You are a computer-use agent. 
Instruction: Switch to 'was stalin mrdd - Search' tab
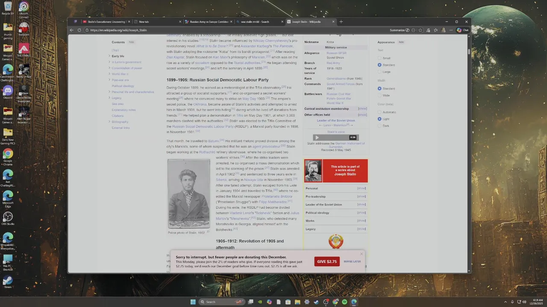[x=260, y=22]
